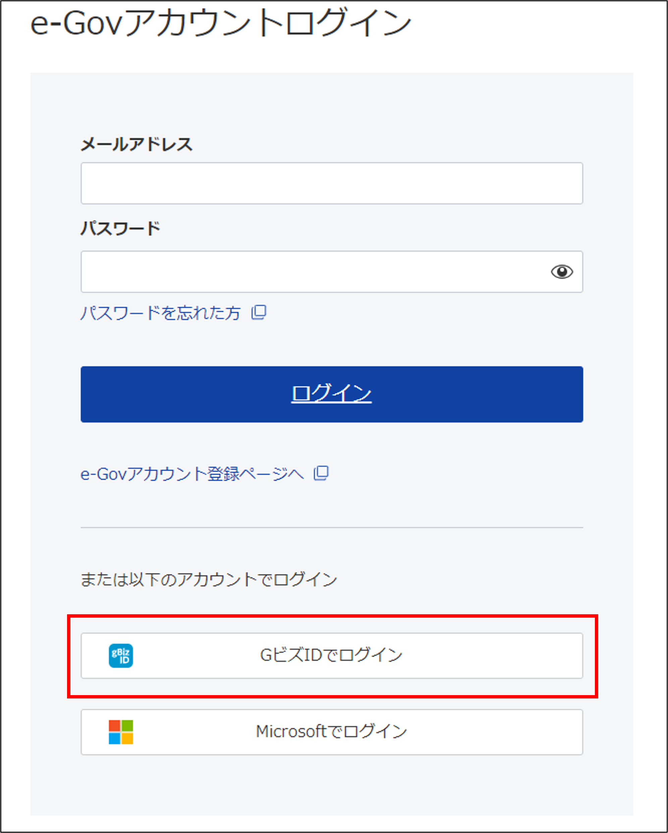The height and width of the screenshot is (833, 668).
Task: Click the e-Govアカウントログイン page heading
Action: pyautogui.click(x=220, y=23)
